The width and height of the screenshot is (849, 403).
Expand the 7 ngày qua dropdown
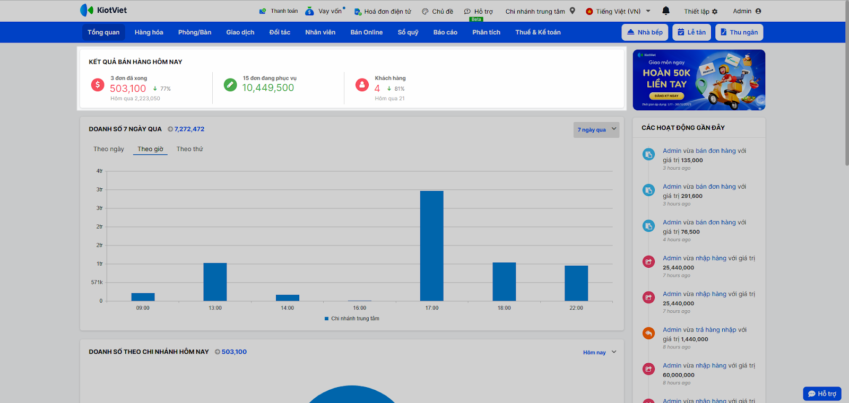click(x=596, y=130)
